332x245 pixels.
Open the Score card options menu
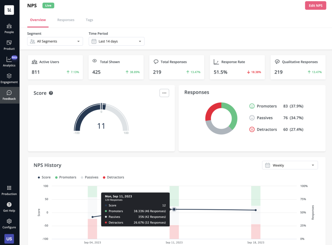pyautogui.click(x=164, y=93)
